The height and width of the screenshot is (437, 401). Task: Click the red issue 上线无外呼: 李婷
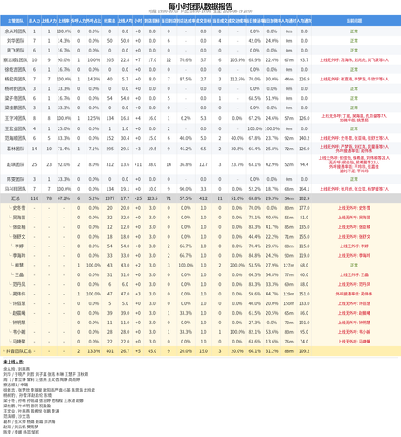354,246
